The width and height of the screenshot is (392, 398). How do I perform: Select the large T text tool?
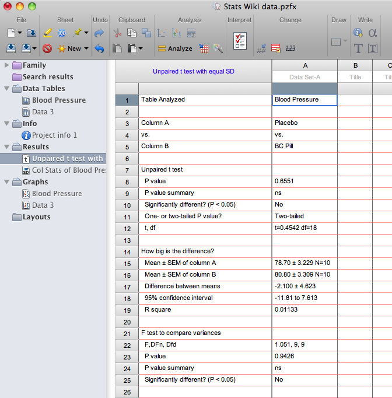358,48
